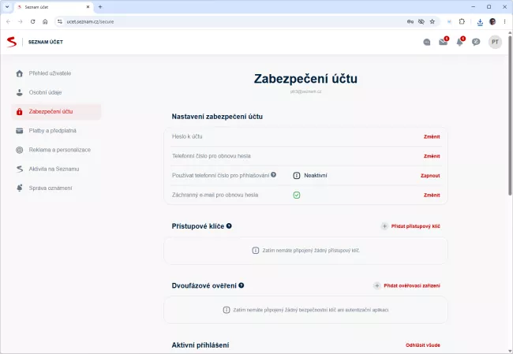Open browser extensions puzzle icon
Image resolution: width=513 pixels, height=354 pixels.
[462, 21]
